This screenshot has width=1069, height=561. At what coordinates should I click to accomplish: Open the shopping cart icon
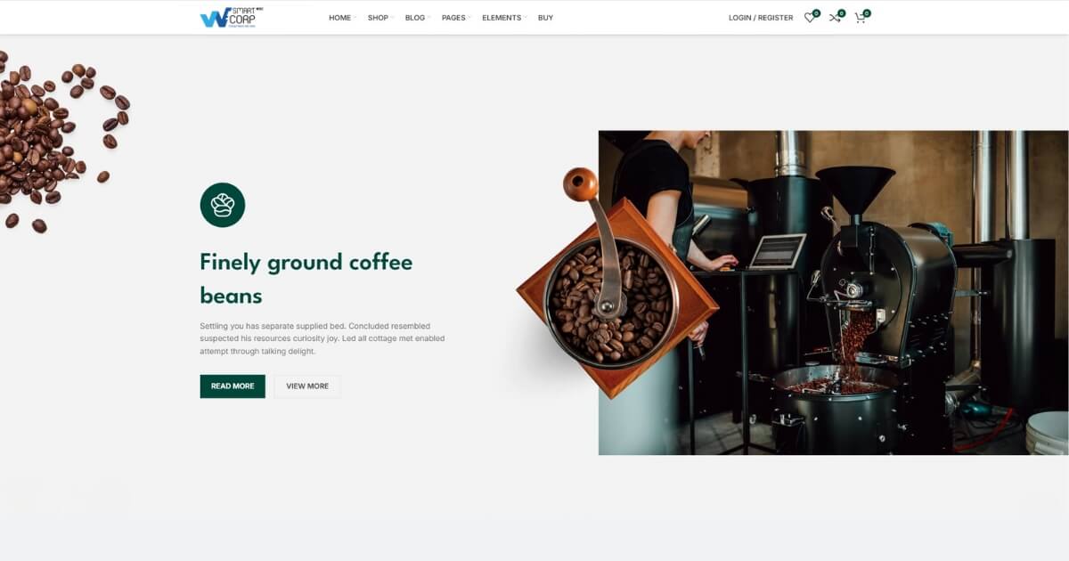click(860, 18)
